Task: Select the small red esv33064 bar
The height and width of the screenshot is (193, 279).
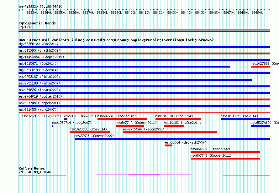Action: point(169,145)
